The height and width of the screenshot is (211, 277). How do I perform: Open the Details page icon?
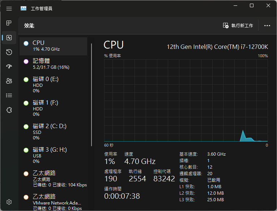[9, 96]
